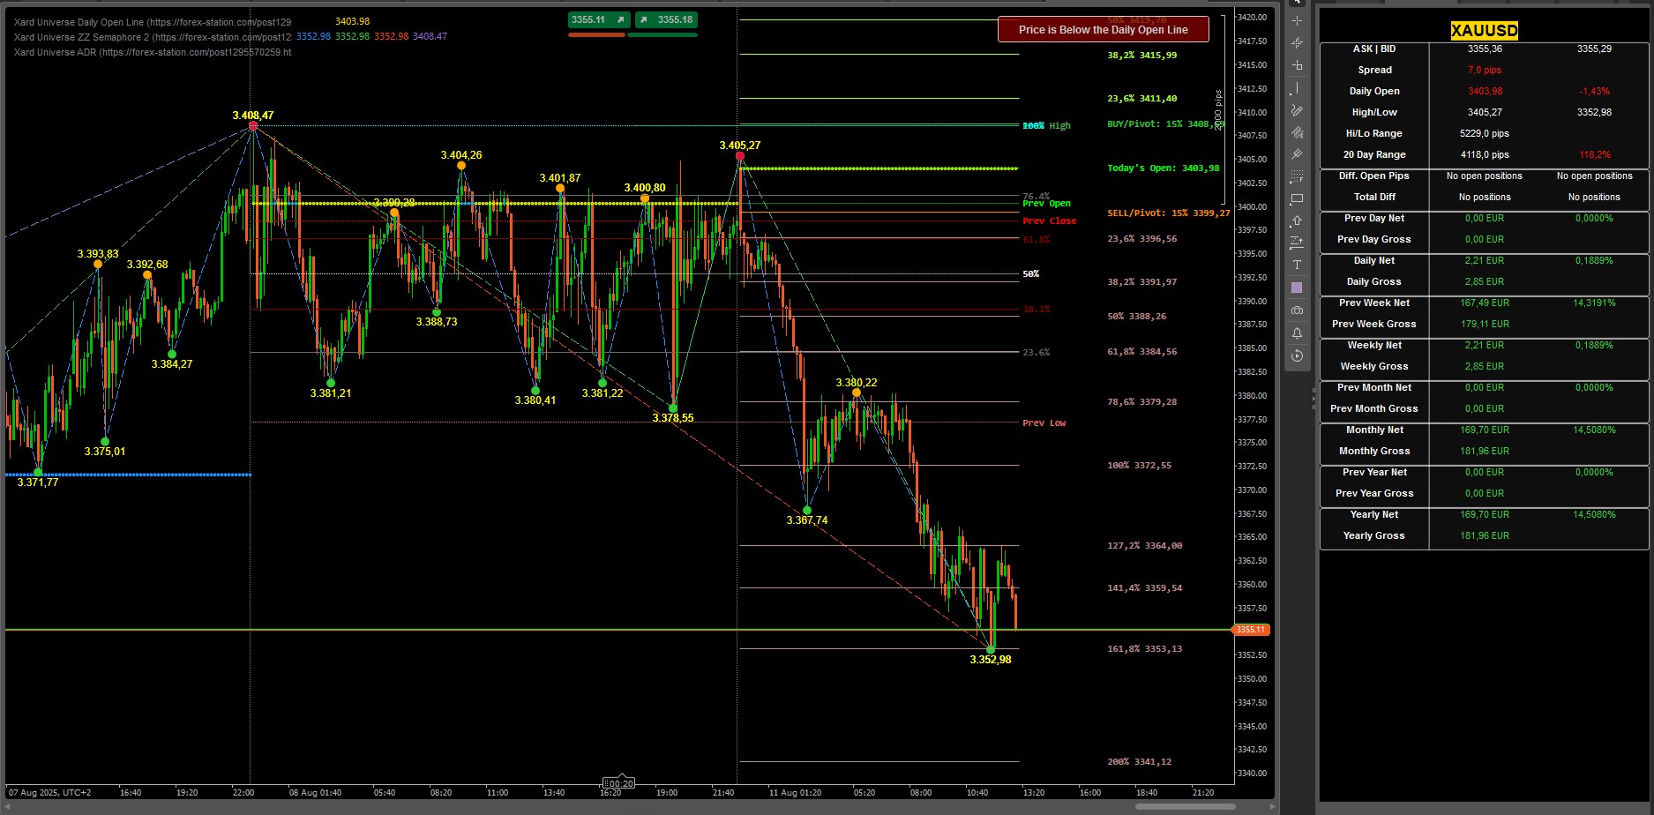Click the 161,8% 3353,13 Fibonacci label

click(x=1145, y=648)
